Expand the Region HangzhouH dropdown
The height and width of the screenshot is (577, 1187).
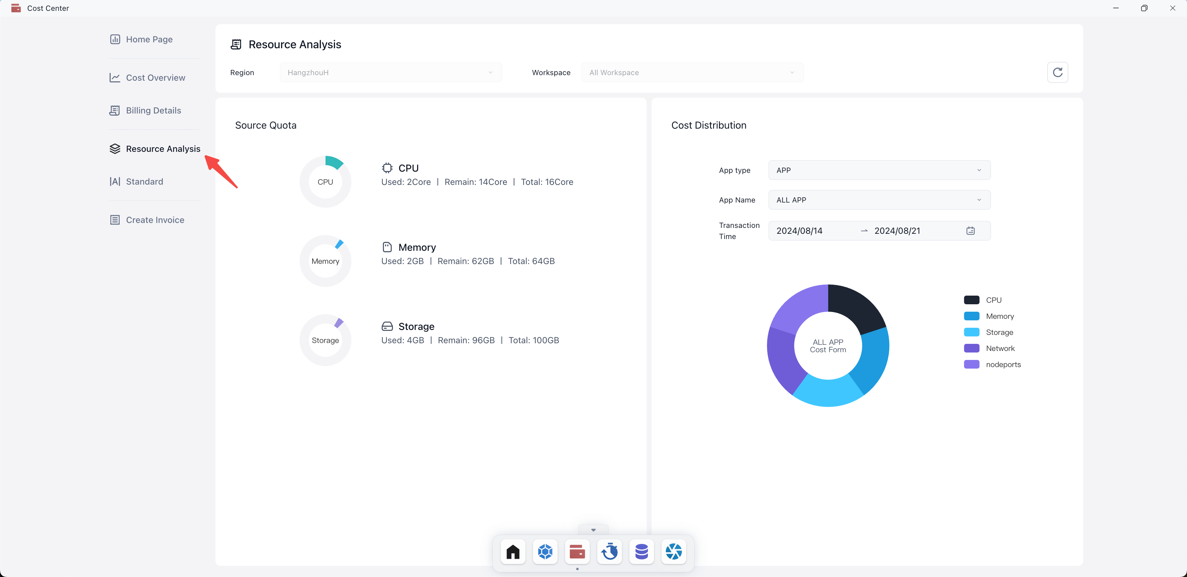pos(390,72)
